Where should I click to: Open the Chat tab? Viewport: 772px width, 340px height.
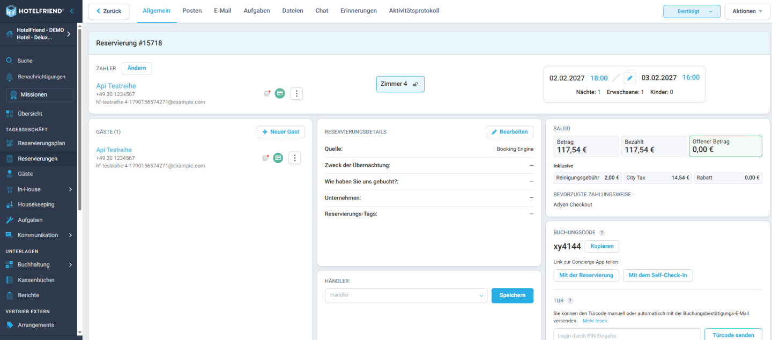(x=322, y=11)
